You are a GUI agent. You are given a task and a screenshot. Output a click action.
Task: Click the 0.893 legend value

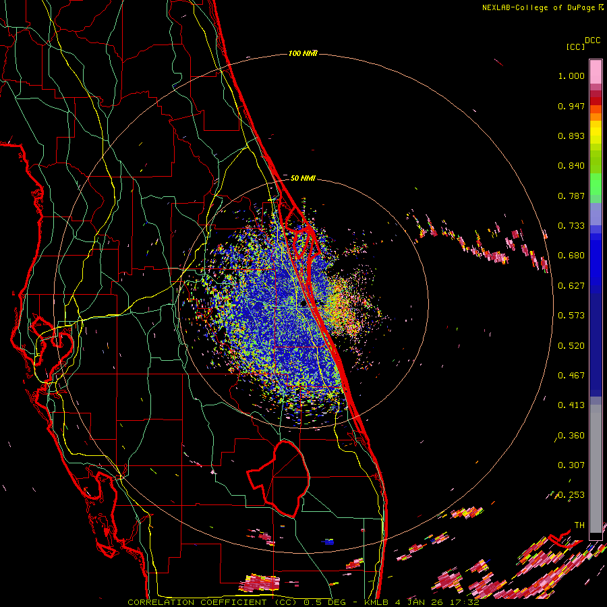coord(571,136)
